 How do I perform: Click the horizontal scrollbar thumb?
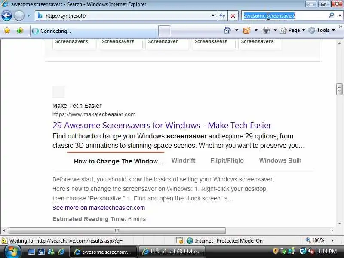(x=117, y=230)
